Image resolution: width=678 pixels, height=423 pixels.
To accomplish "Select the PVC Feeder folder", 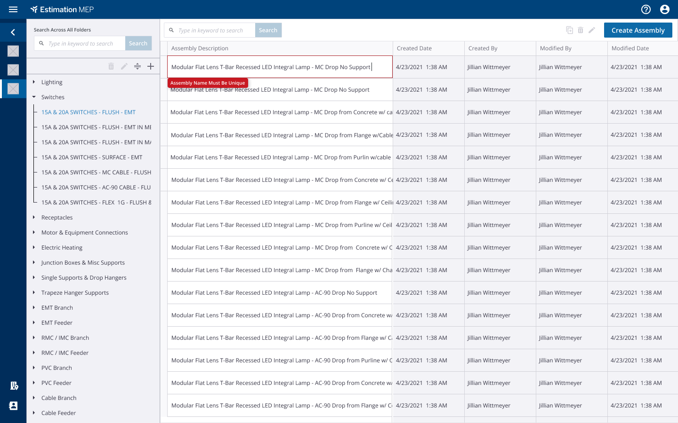I will (x=56, y=383).
